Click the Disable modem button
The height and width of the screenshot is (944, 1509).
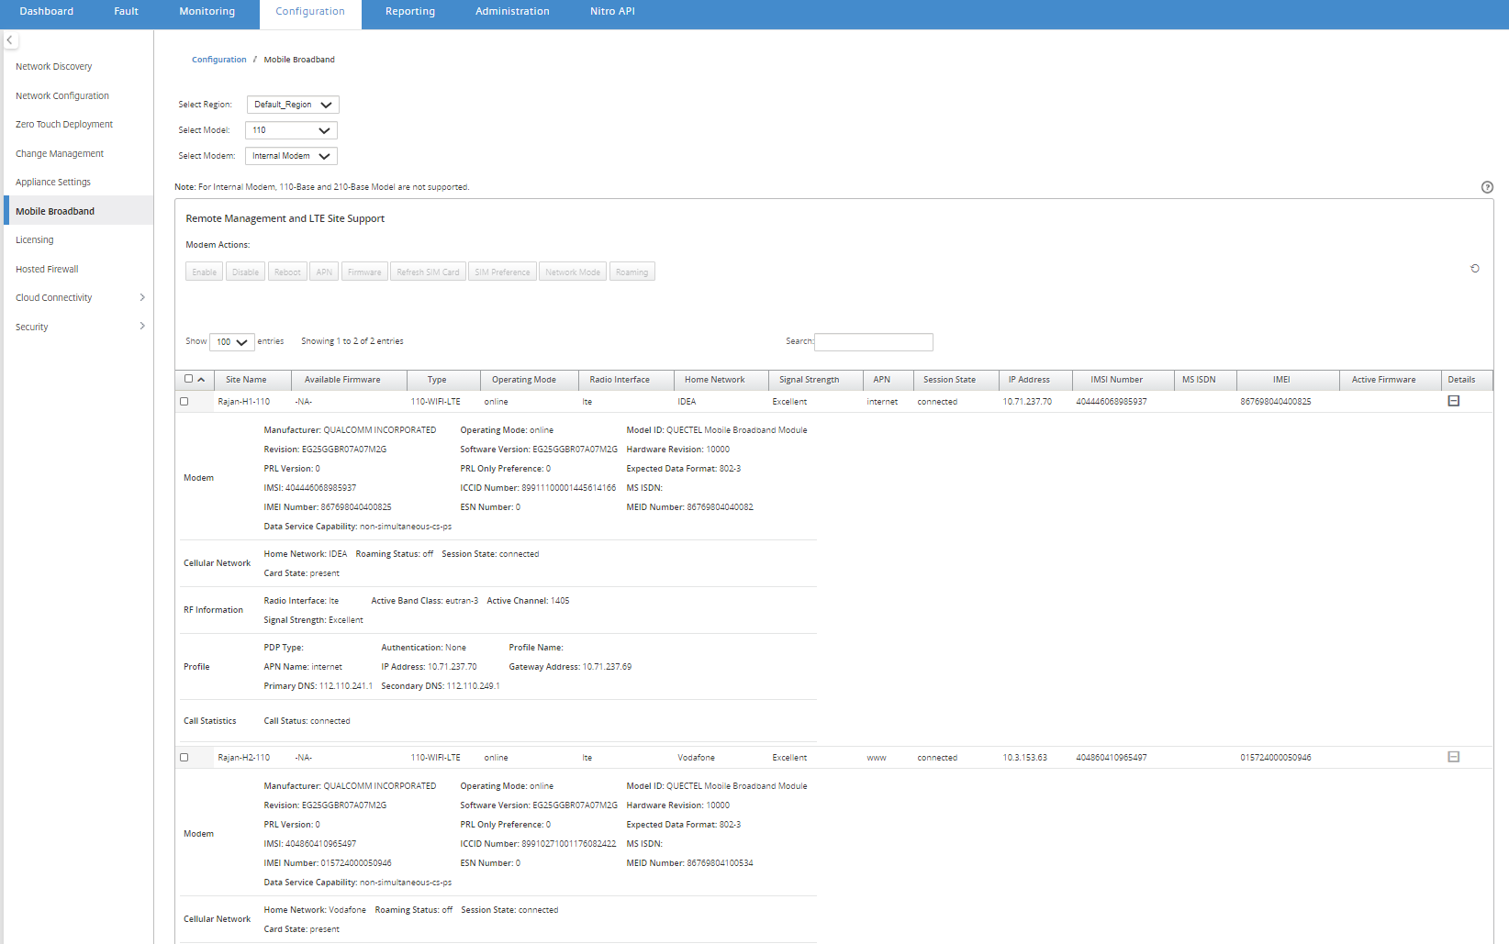coord(245,272)
